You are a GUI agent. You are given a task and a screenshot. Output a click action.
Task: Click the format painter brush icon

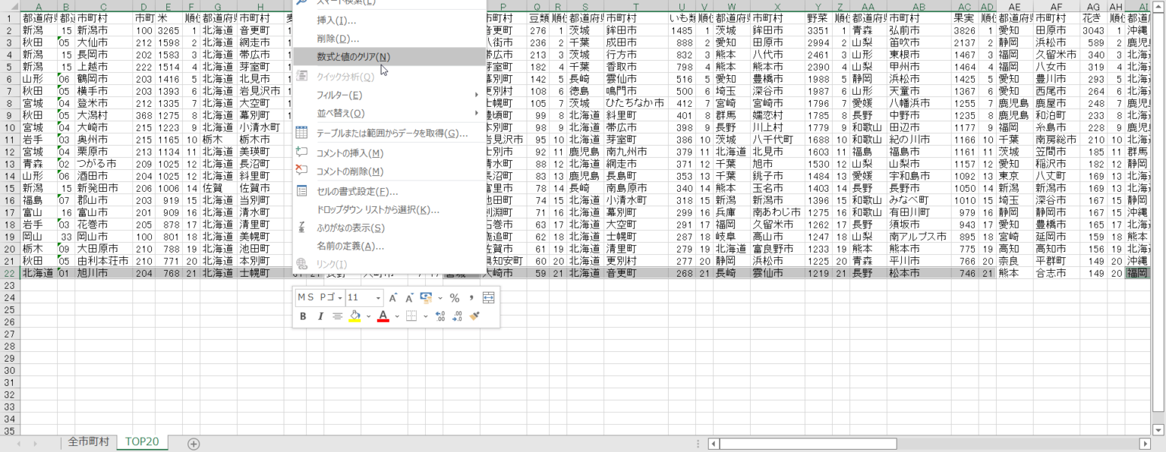click(475, 316)
